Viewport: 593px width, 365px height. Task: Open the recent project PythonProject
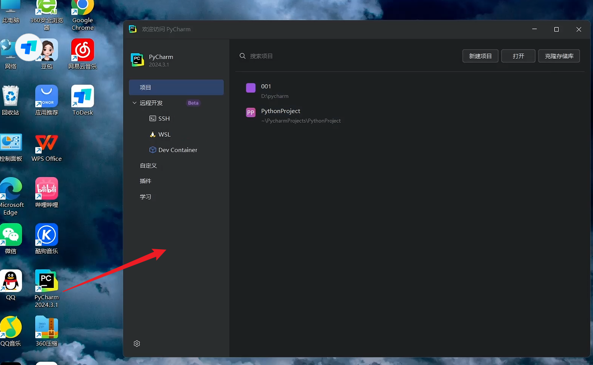(409, 115)
